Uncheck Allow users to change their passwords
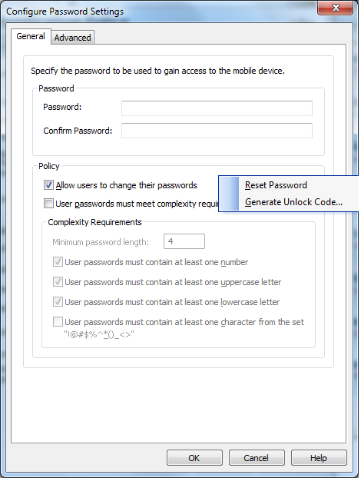 (x=48, y=185)
